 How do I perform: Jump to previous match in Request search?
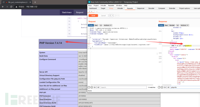[x=95, y=87]
